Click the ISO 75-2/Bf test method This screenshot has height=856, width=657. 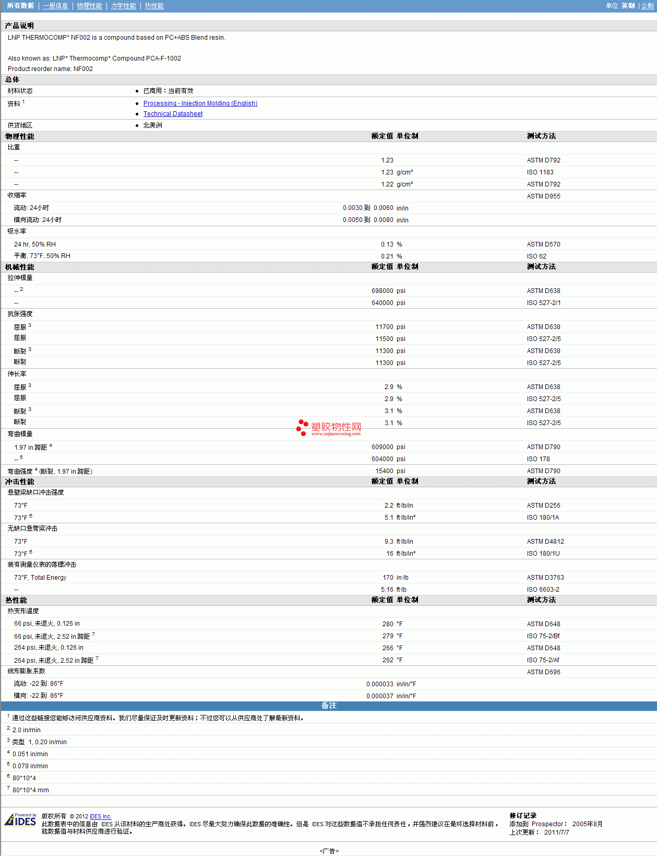[543, 636]
